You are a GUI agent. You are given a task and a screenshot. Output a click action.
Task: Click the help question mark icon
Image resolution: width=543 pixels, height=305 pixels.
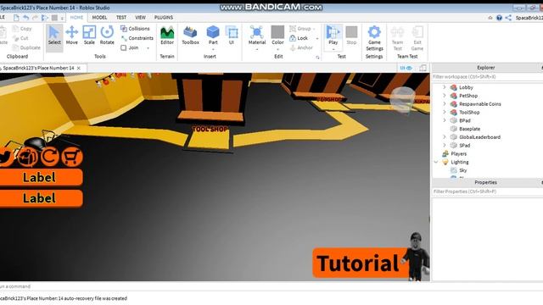point(499,18)
